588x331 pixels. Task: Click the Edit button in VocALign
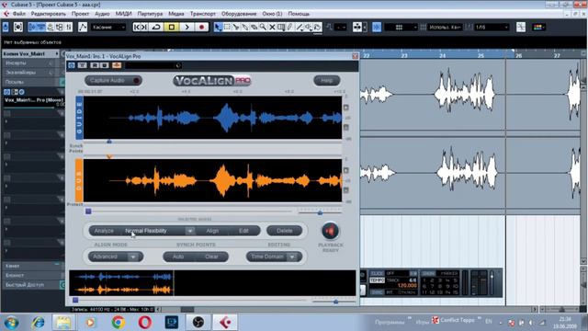(x=243, y=231)
